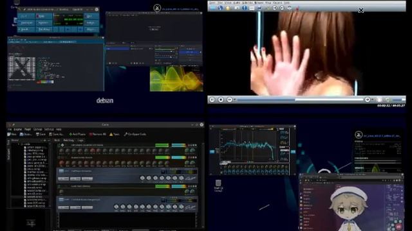Screen dimensions: 412x231
Task: Open the Plugin menu in Carla
Action: pos(28,130)
